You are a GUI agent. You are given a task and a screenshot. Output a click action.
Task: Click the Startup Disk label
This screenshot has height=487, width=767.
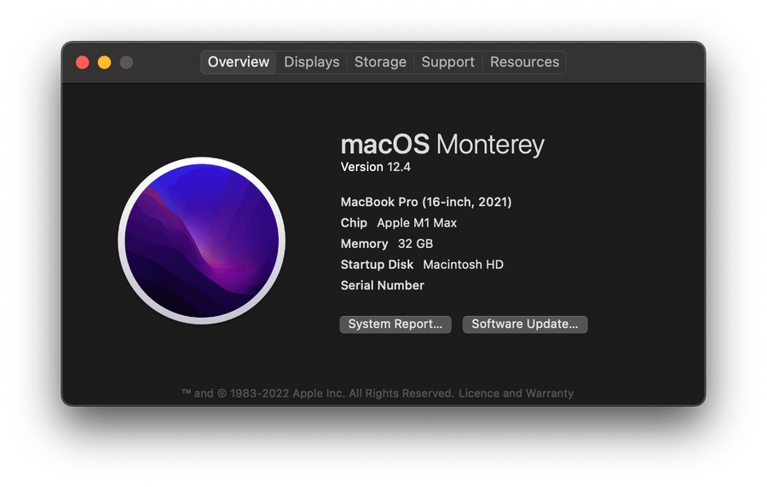tap(377, 265)
